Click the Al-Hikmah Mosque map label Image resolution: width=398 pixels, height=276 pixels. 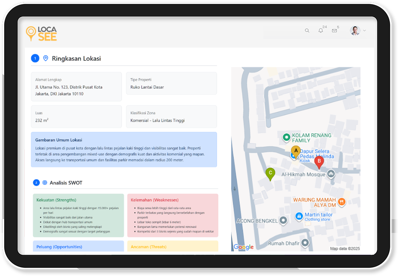303,174
